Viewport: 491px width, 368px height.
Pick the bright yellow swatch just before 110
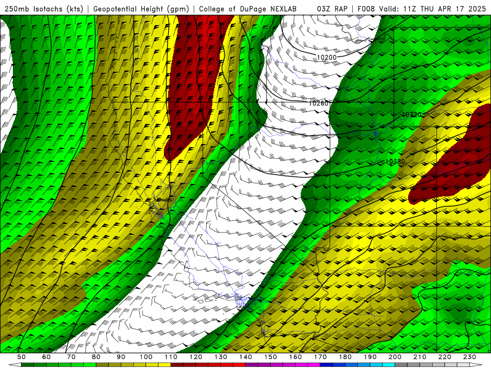(x=164, y=365)
